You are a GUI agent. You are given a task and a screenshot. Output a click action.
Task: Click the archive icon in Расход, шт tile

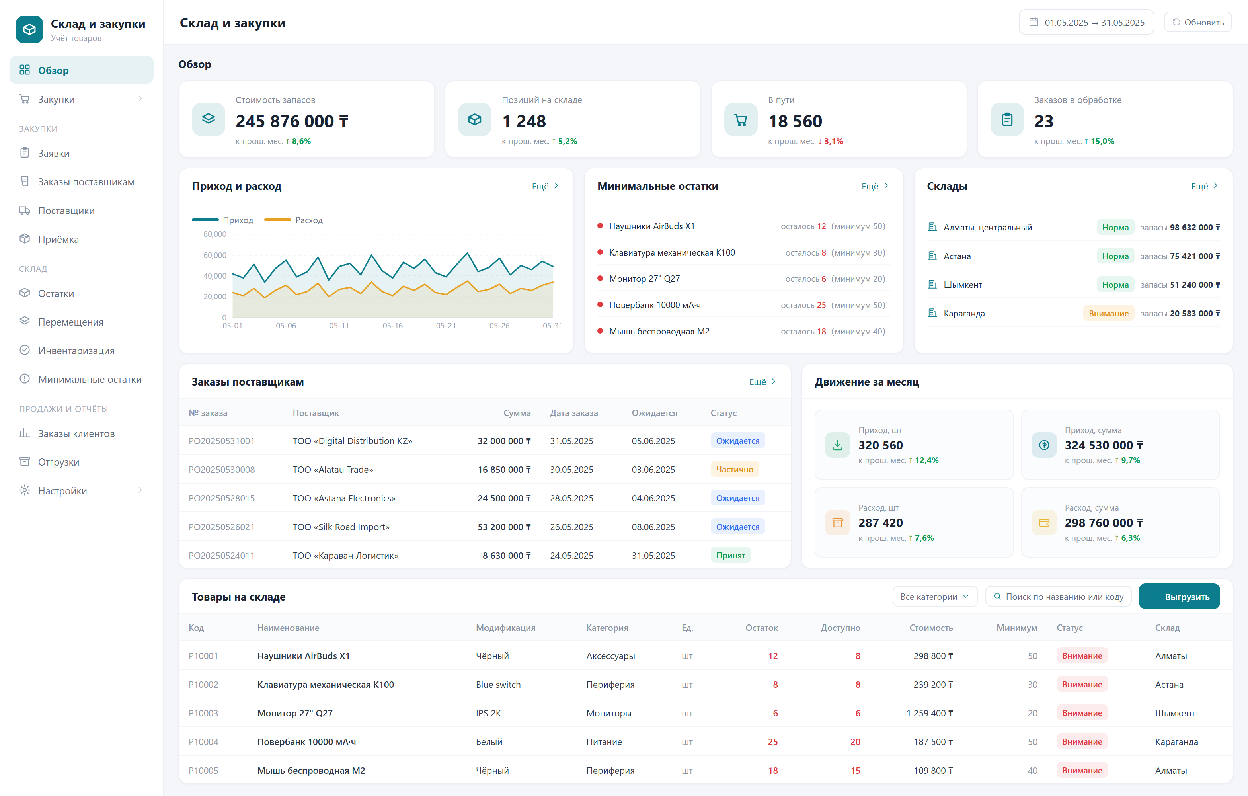pos(838,522)
